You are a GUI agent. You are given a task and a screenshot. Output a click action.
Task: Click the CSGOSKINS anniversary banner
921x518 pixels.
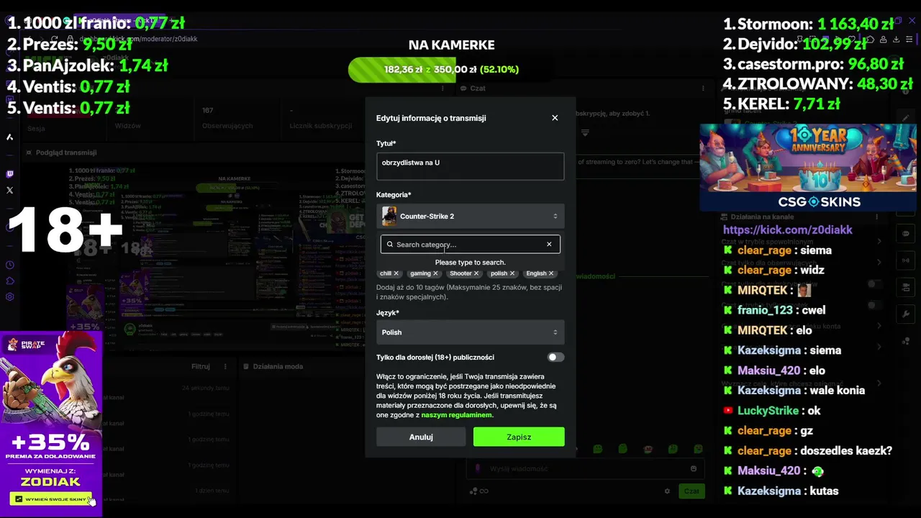point(808,168)
